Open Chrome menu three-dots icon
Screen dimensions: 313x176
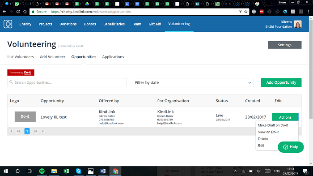[309, 12]
